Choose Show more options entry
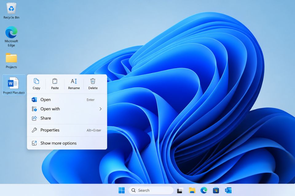Viewport: 295px width, 196px height. (67, 143)
